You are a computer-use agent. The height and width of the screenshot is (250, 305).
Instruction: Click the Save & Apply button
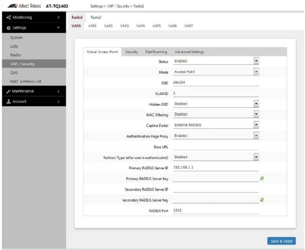click(x=281, y=241)
